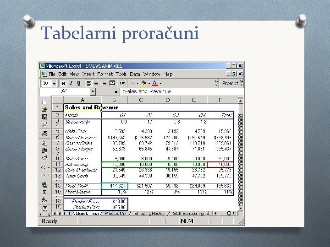Open the Help menu
The image size is (330, 247).
(x=168, y=74)
